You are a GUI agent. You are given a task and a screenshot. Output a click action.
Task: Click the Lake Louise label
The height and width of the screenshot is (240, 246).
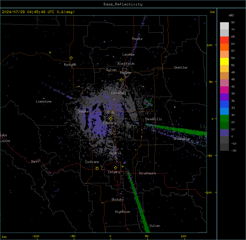(x=5, y=138)
